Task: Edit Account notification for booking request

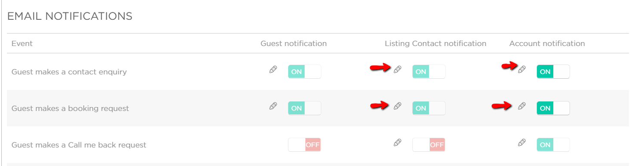Action: pos(522,106)
